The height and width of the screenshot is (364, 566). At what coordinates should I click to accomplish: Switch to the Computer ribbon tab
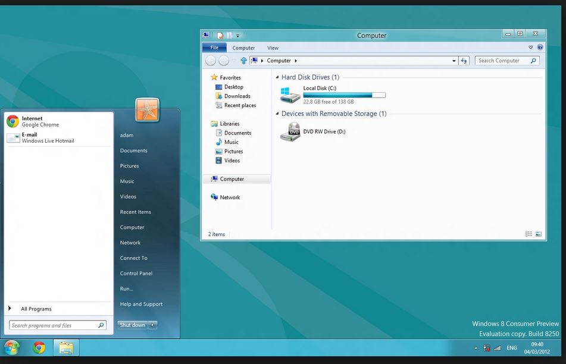pos(243,48)
